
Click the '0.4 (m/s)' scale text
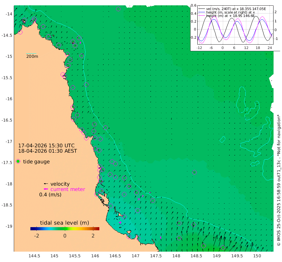point(50,194)
